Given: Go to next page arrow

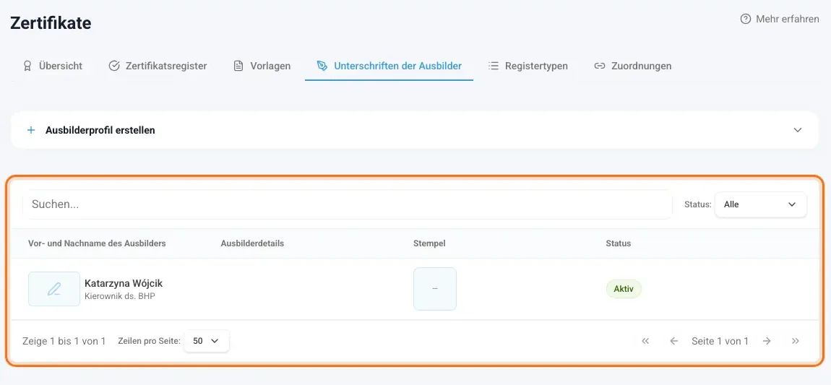Looking at the screenshot, I should click(x=767, y=341).
